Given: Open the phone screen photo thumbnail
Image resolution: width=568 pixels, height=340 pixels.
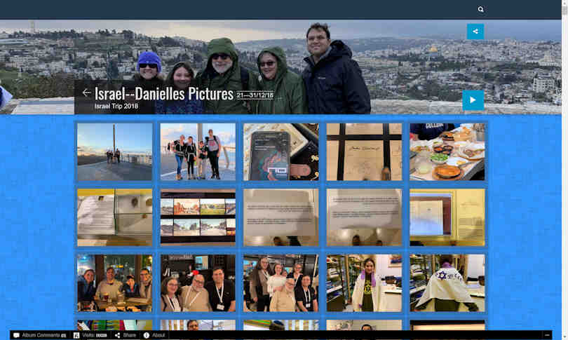Looking at the screenshot, I should point(280,152).
